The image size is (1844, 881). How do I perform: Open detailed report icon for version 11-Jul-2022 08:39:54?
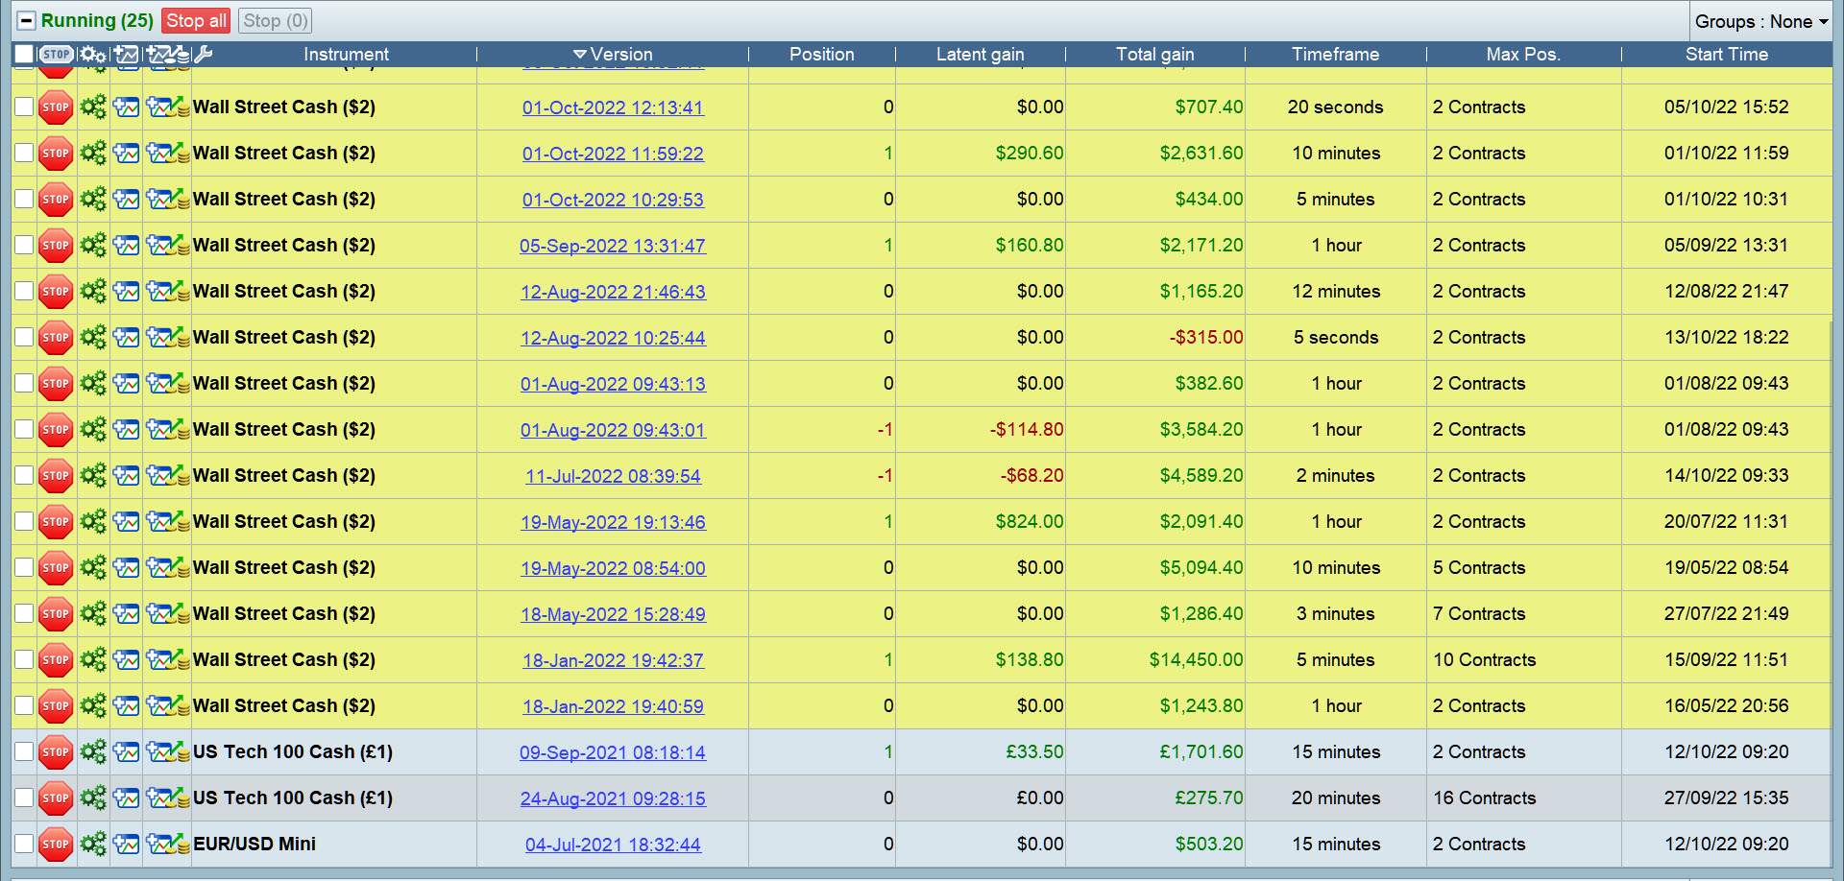pyautogui.click(x=168, y=476)
